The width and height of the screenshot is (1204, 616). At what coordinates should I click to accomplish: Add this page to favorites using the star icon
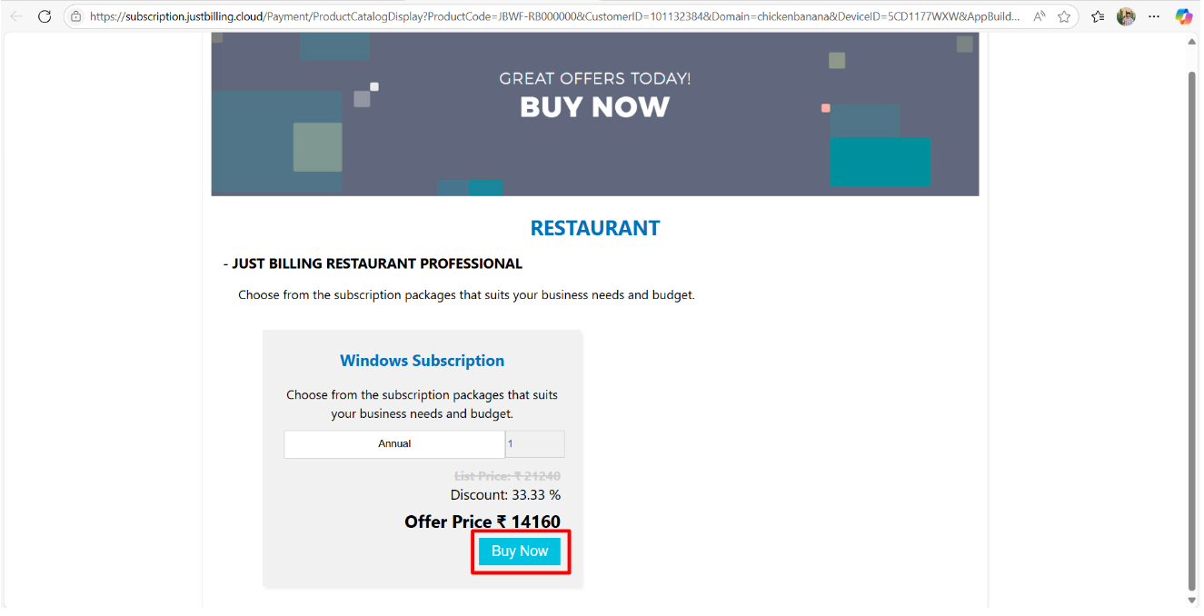click(1064, 16)
